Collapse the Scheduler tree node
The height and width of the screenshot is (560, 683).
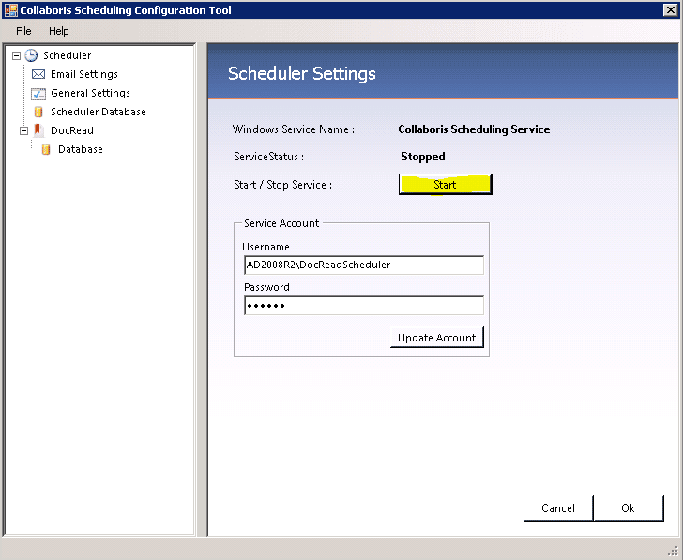(16, 55)
